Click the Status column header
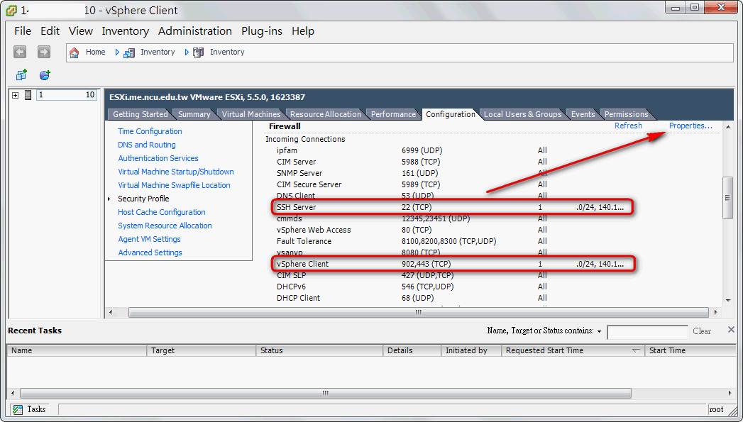This screenshot has width=743, height=422. coord(319,350)
